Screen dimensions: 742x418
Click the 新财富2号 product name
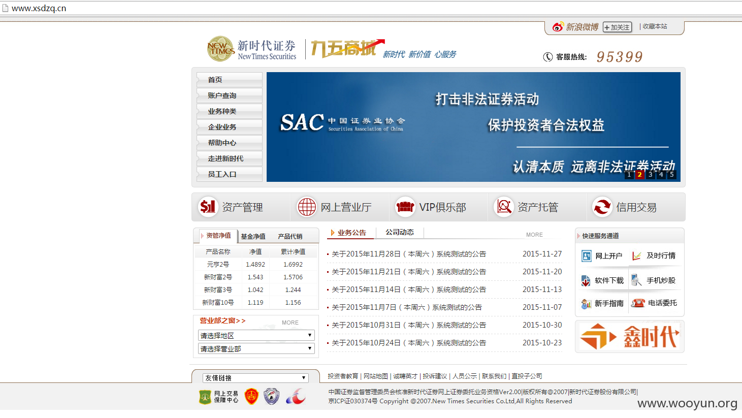coord(218,277)
